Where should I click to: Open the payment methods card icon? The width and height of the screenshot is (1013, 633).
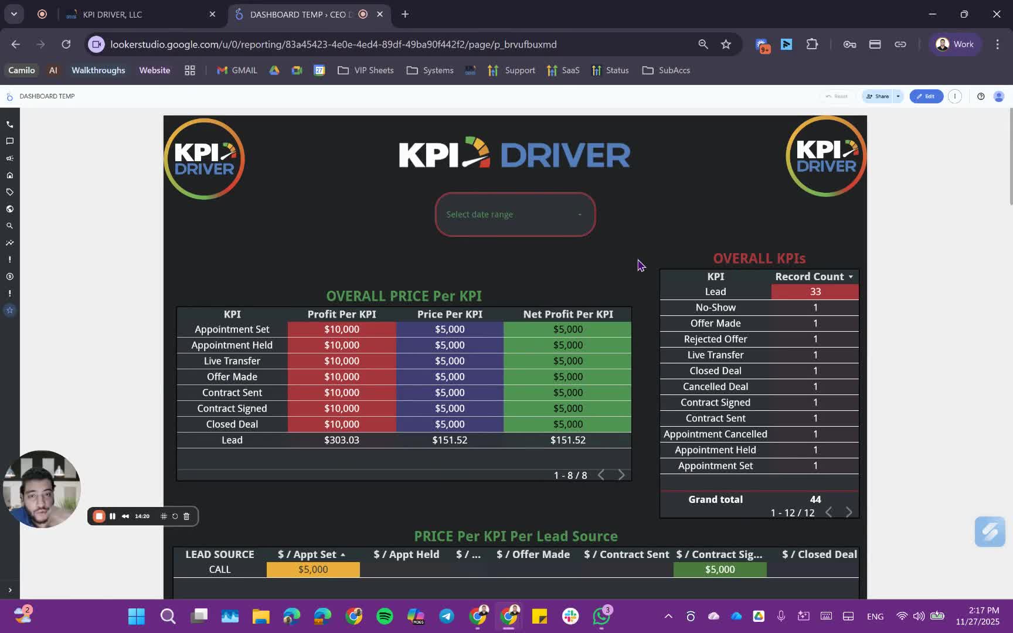pyautogui.click(x=875, y=45)
